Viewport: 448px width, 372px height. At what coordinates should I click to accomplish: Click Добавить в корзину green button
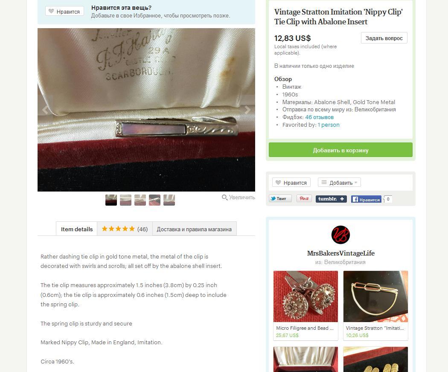(x=340, y=150)
